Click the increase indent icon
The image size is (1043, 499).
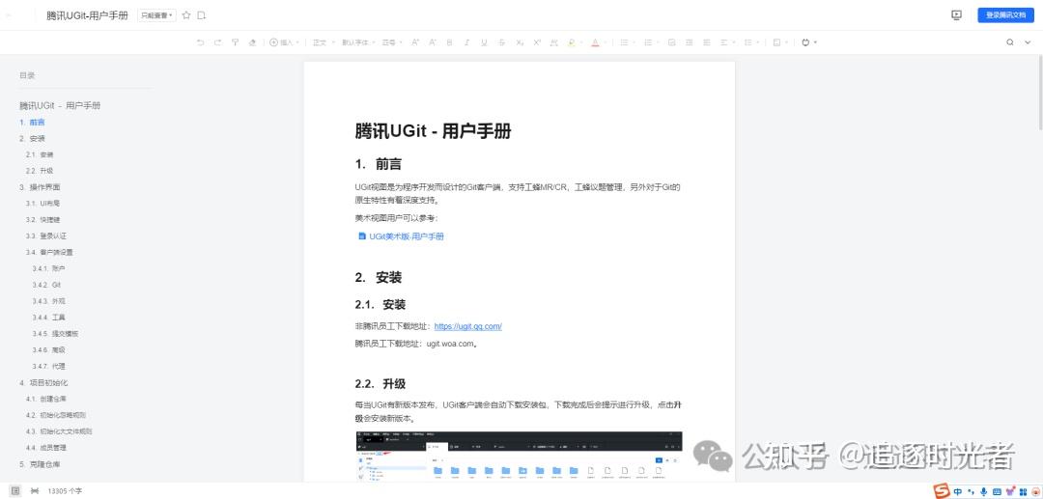[x=706, y=42]
